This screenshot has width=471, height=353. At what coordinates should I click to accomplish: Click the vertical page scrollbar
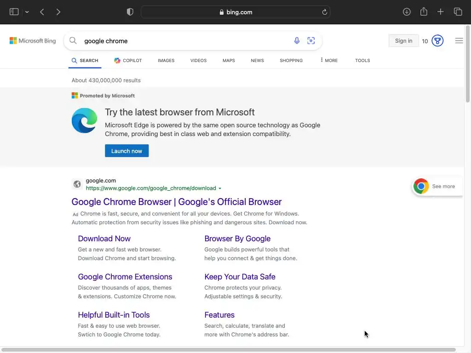tap(467, 64)
